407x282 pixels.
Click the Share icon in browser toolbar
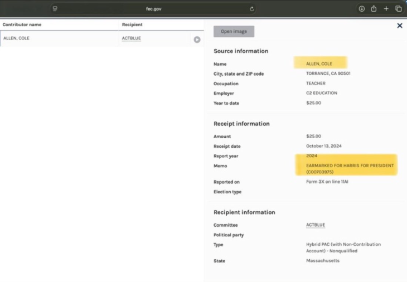pyautogui.click(x=374, y=9)
